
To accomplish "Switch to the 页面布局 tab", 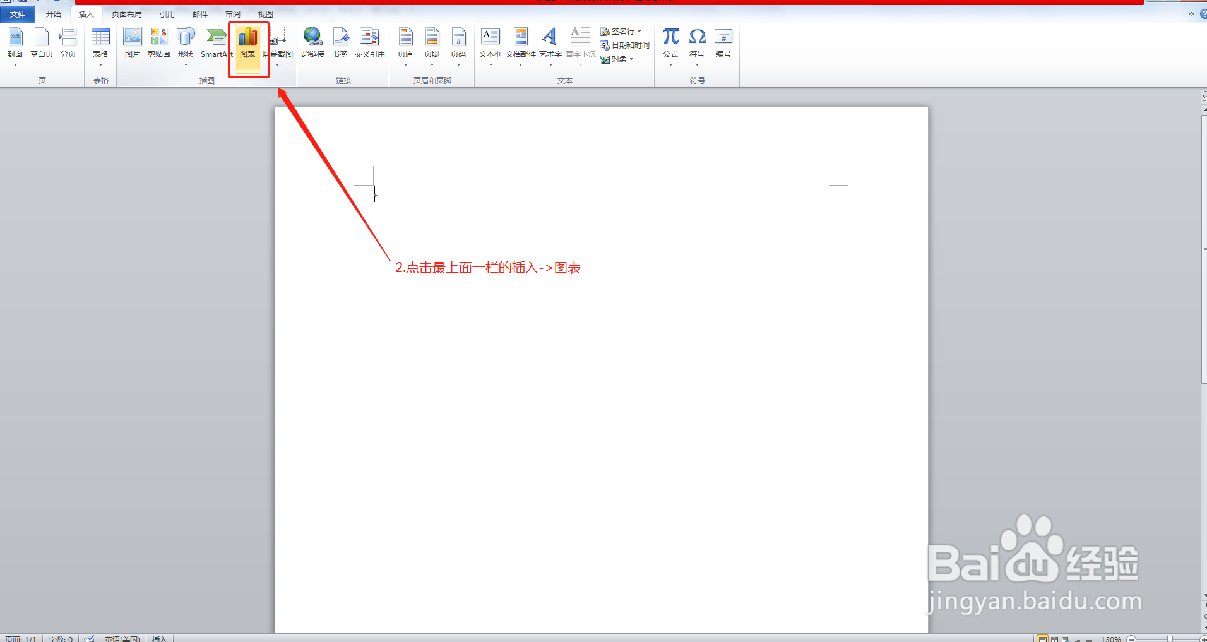I will click(127, 14).
